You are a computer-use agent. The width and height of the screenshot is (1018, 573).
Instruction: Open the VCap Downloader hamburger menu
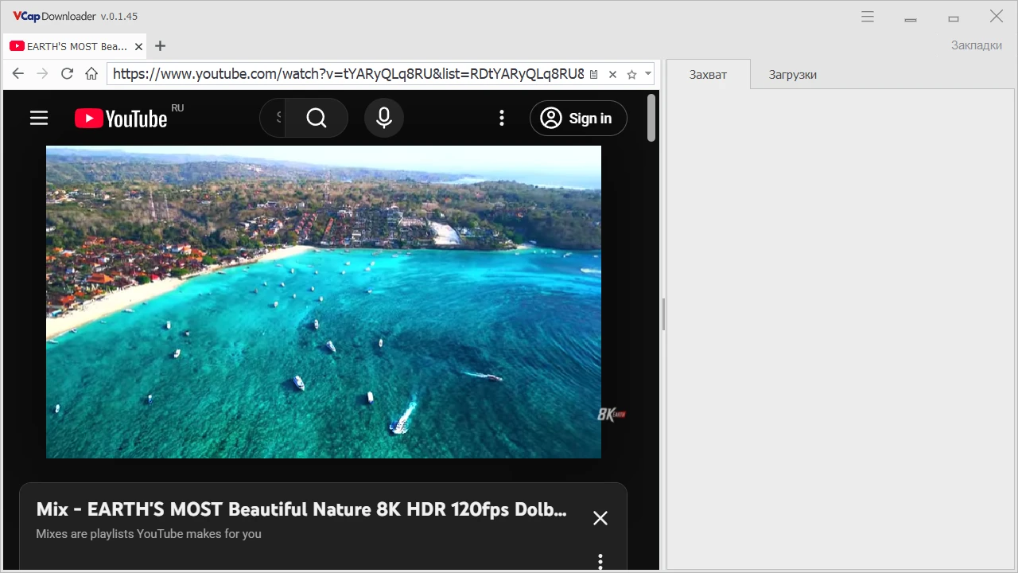868,17
